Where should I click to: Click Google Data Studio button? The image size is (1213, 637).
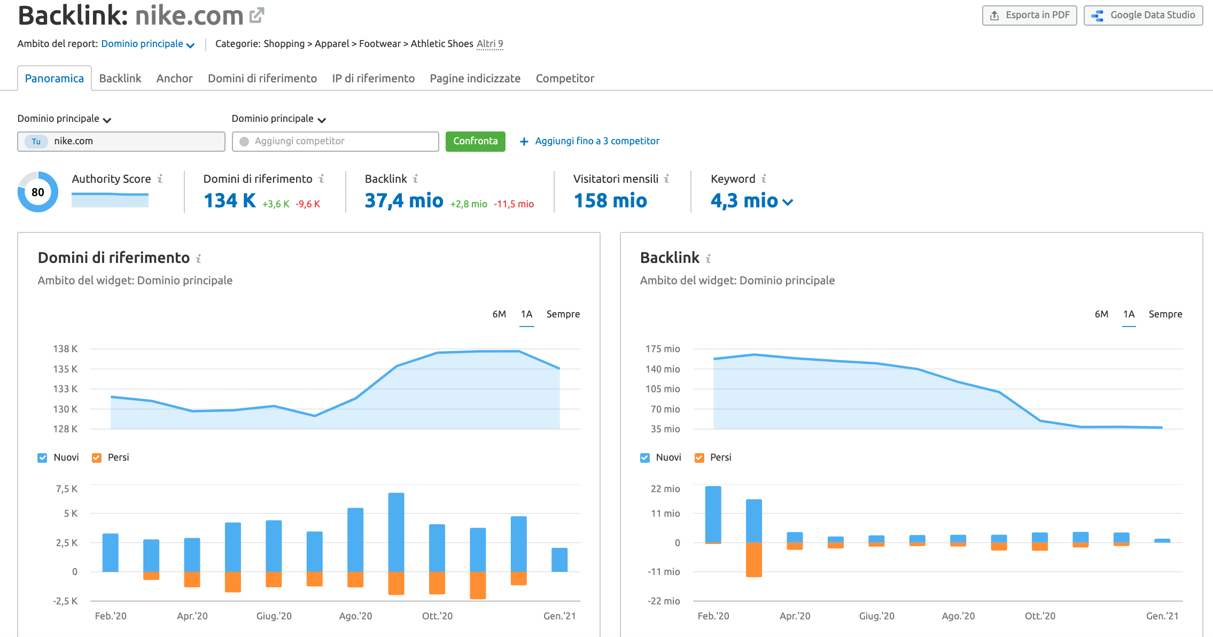1143,15
